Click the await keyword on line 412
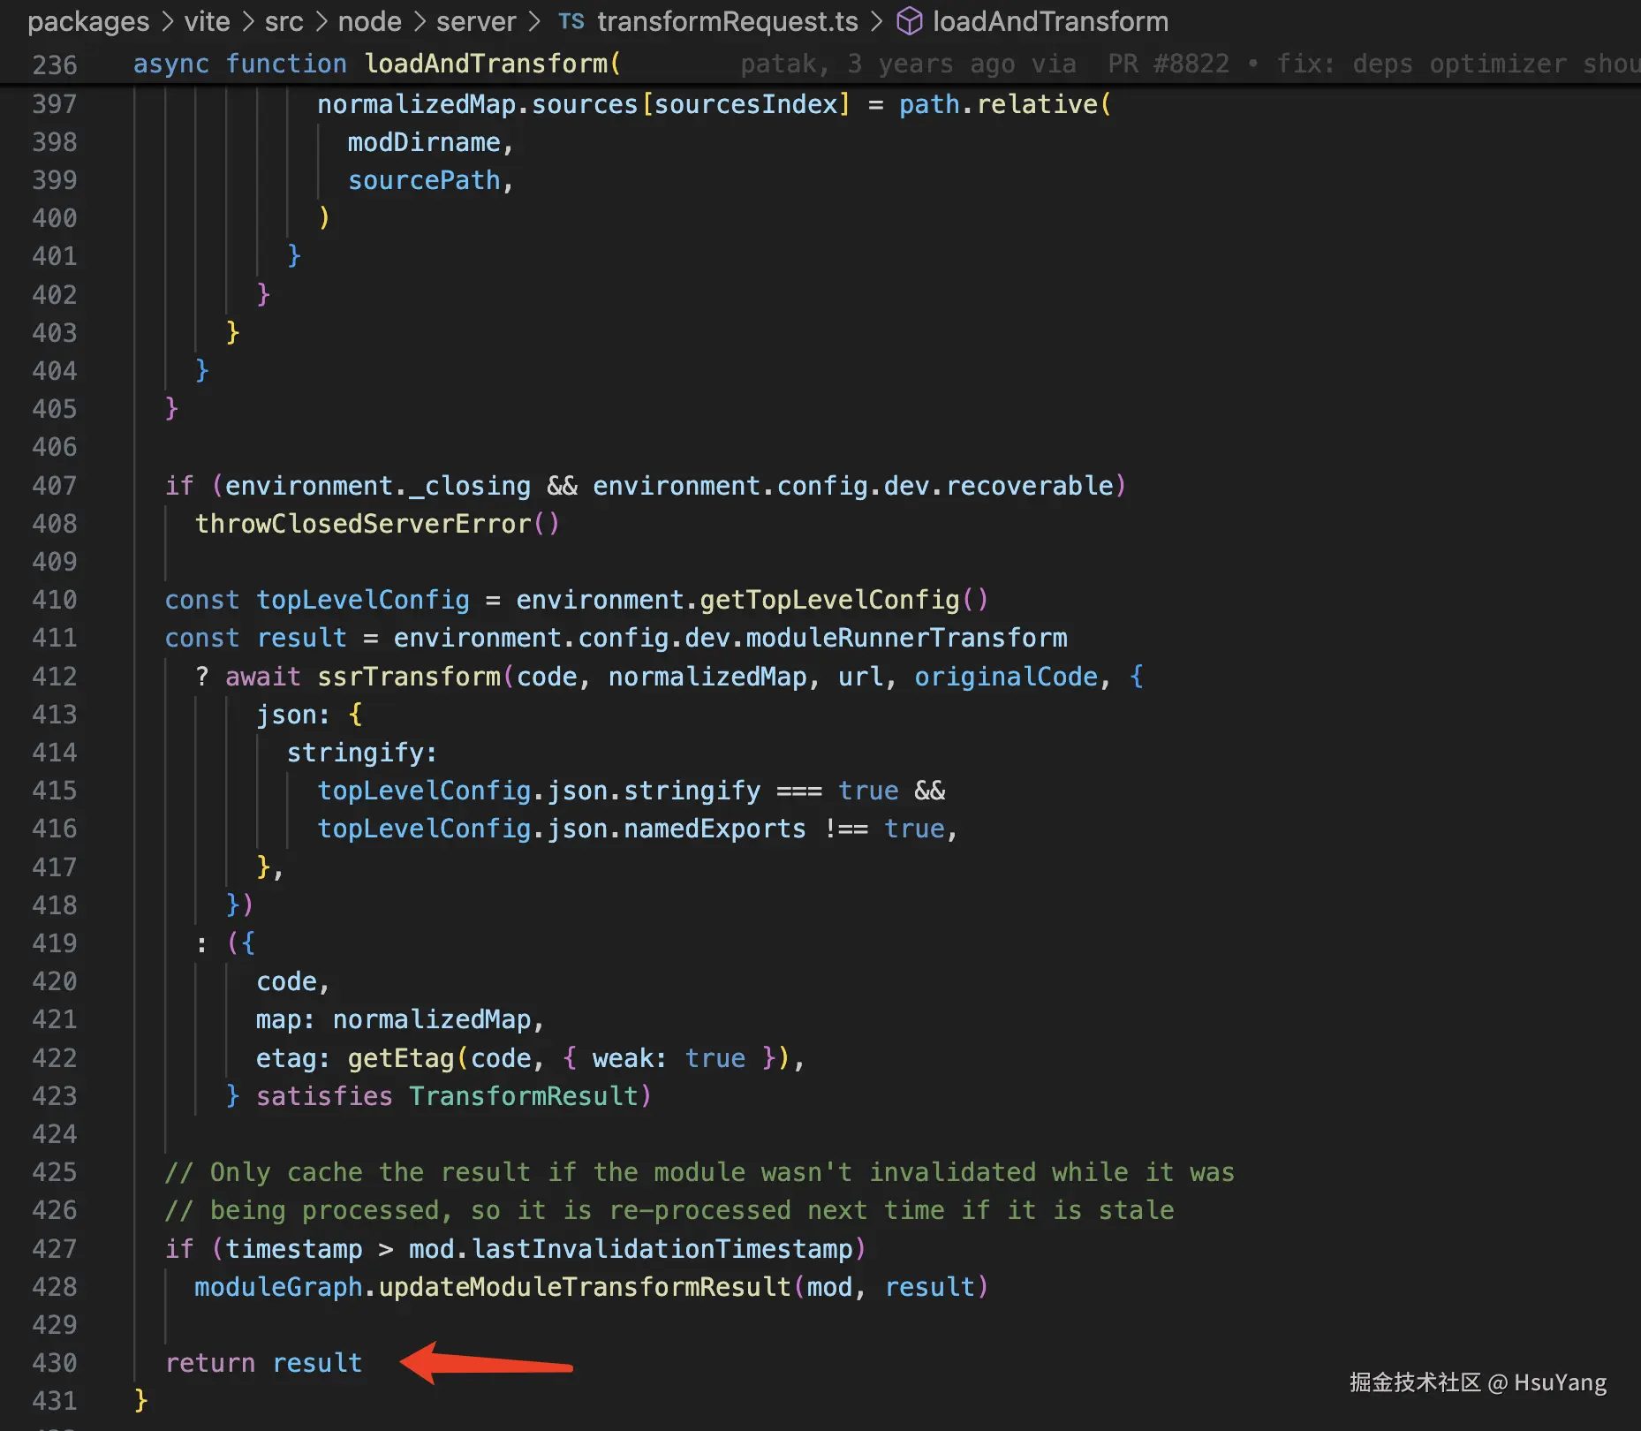 pos(263,677)
